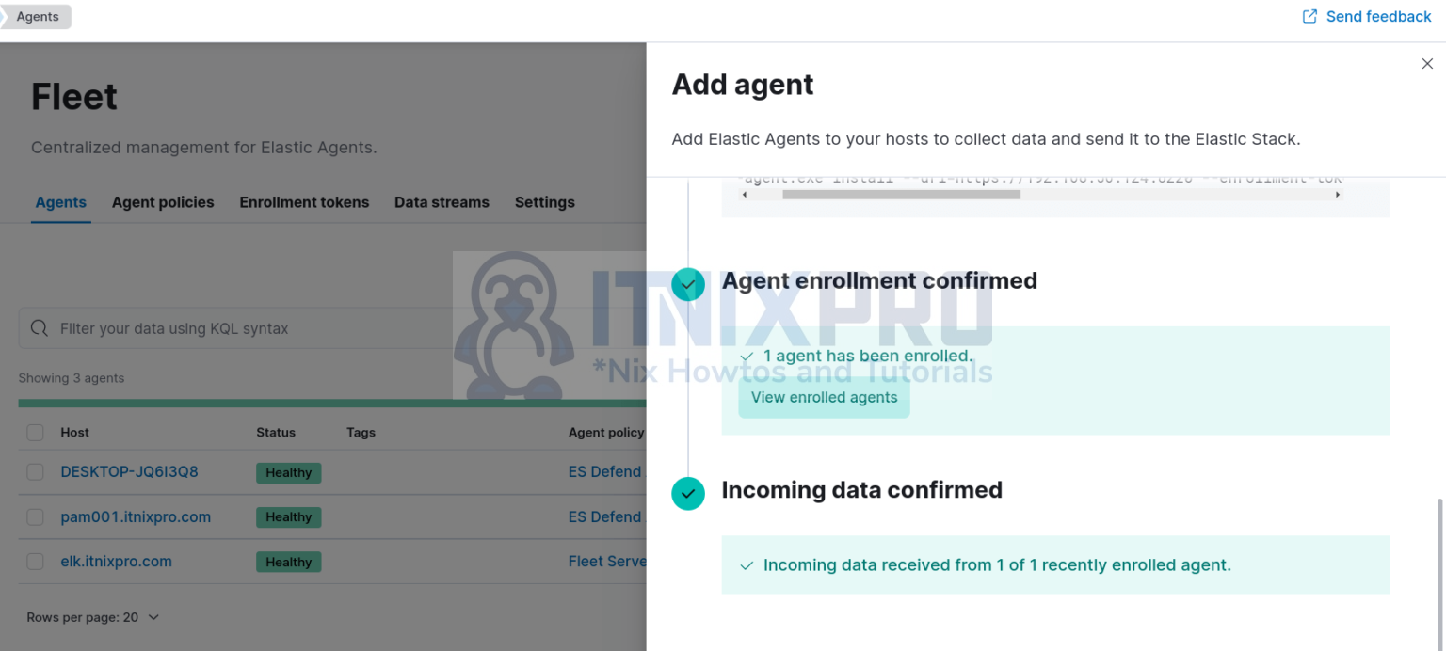The width and height of the screenshot is (1446, 651).
Task: Switch to the Agent policies tab
Action: click(x=163, y=202)
